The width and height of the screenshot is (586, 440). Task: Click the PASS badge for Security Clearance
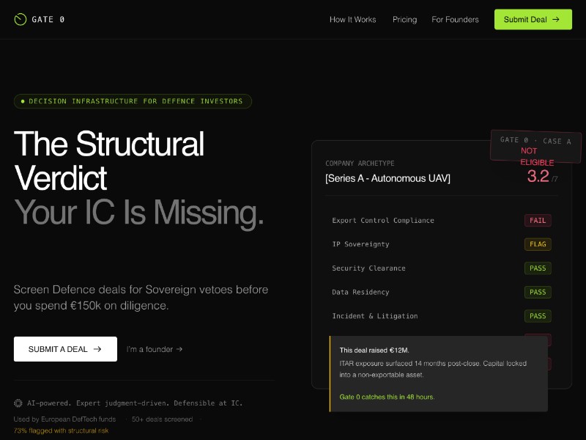pyautogui.click(x=538, y=268)
